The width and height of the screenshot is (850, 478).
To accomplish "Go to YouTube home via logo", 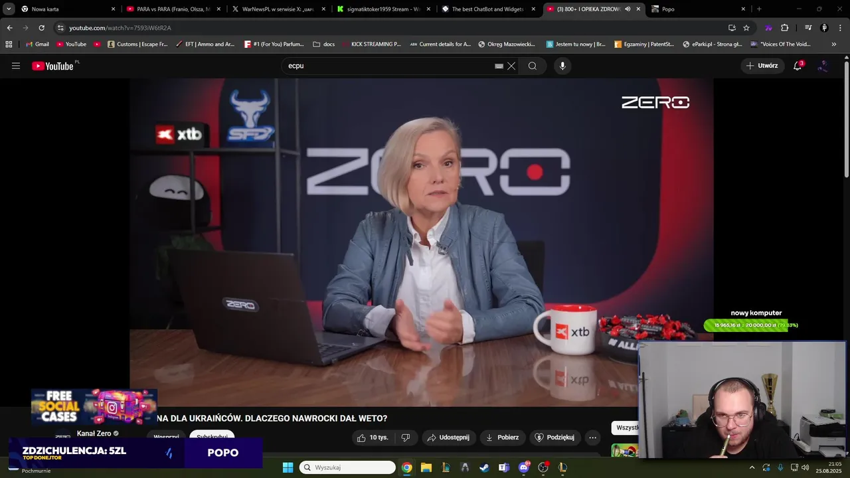I will pos(53,66).
